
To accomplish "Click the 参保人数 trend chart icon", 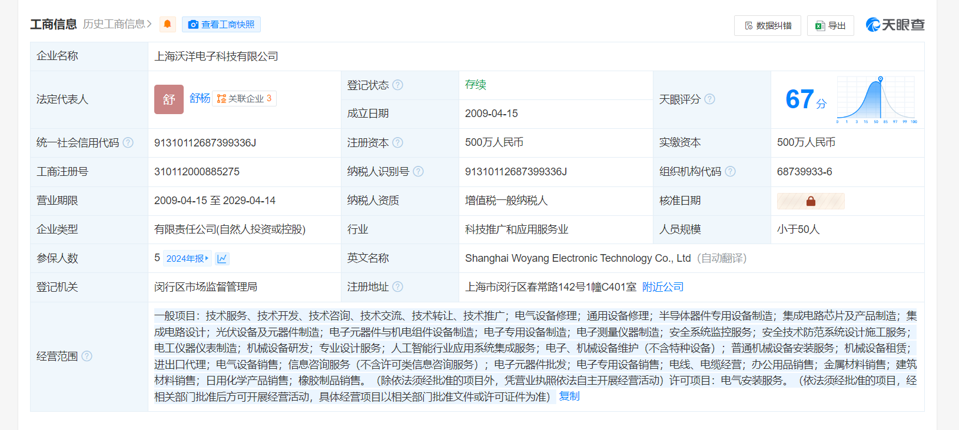I will click(x=222, y=258).
